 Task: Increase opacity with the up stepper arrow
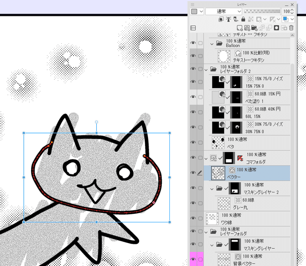pos(292,10)
